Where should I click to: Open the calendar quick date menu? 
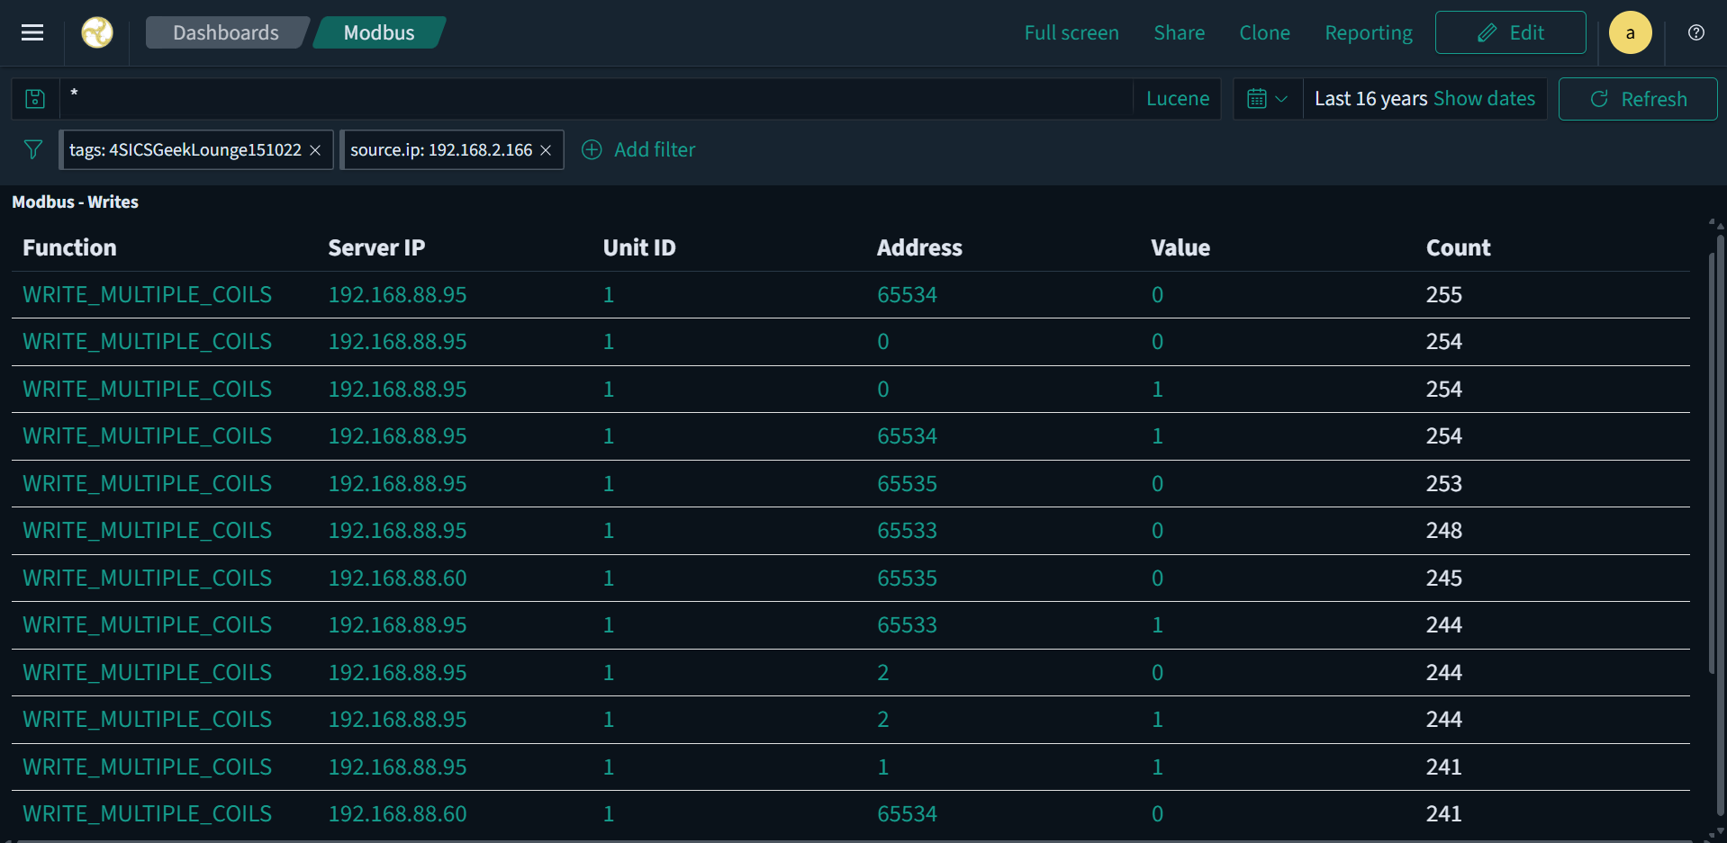(1268, 99)
